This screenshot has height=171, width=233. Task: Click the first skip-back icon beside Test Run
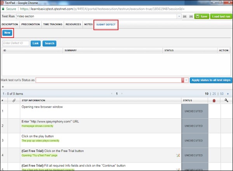(185, 16)
